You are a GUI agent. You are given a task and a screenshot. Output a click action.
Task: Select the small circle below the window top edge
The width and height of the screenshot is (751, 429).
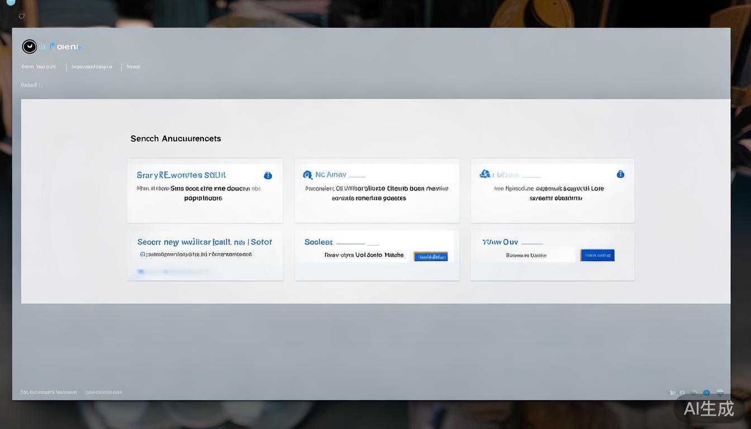tap(22, 16)
